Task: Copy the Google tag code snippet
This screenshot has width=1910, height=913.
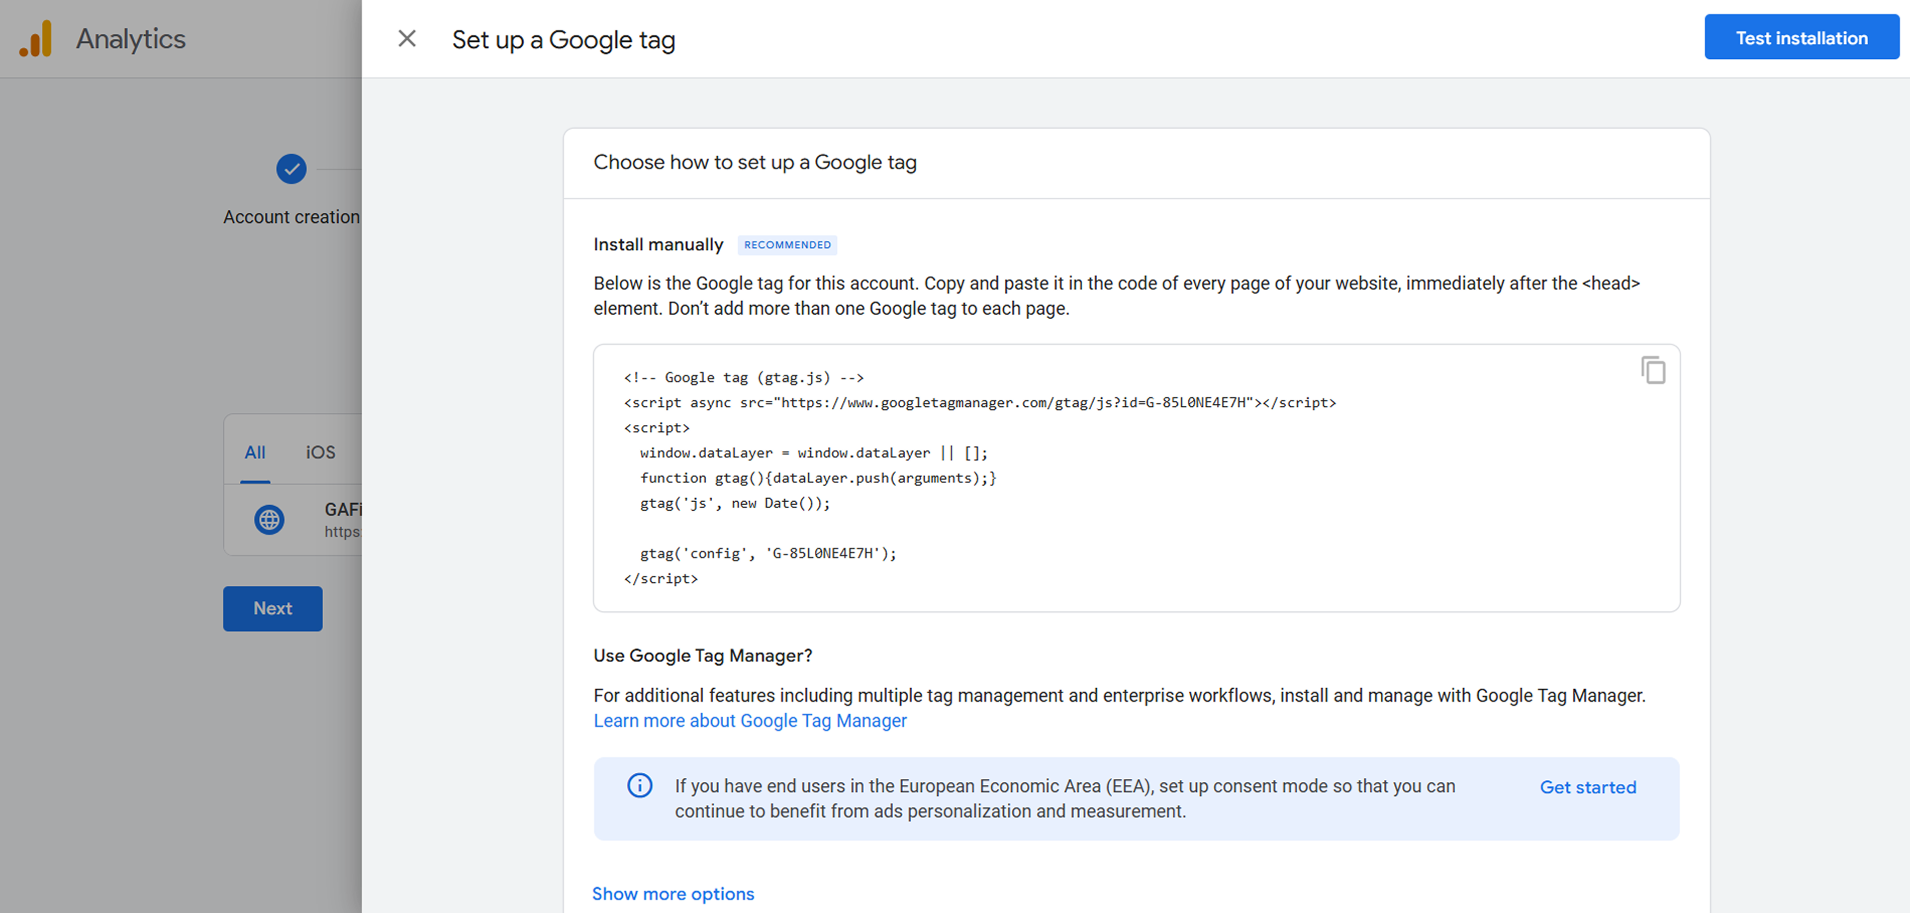Action: 1653,370
